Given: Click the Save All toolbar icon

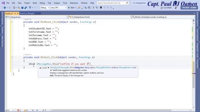Looking at the screenshot, I should 26,8.
